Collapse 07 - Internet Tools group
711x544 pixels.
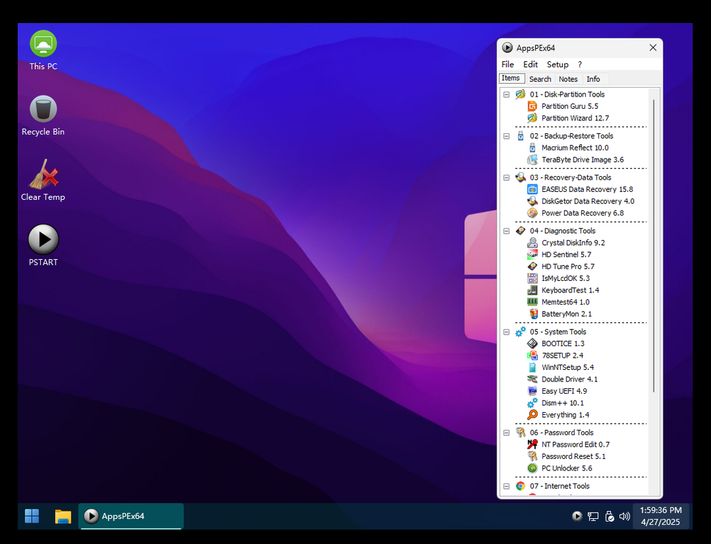pos(506,486)
